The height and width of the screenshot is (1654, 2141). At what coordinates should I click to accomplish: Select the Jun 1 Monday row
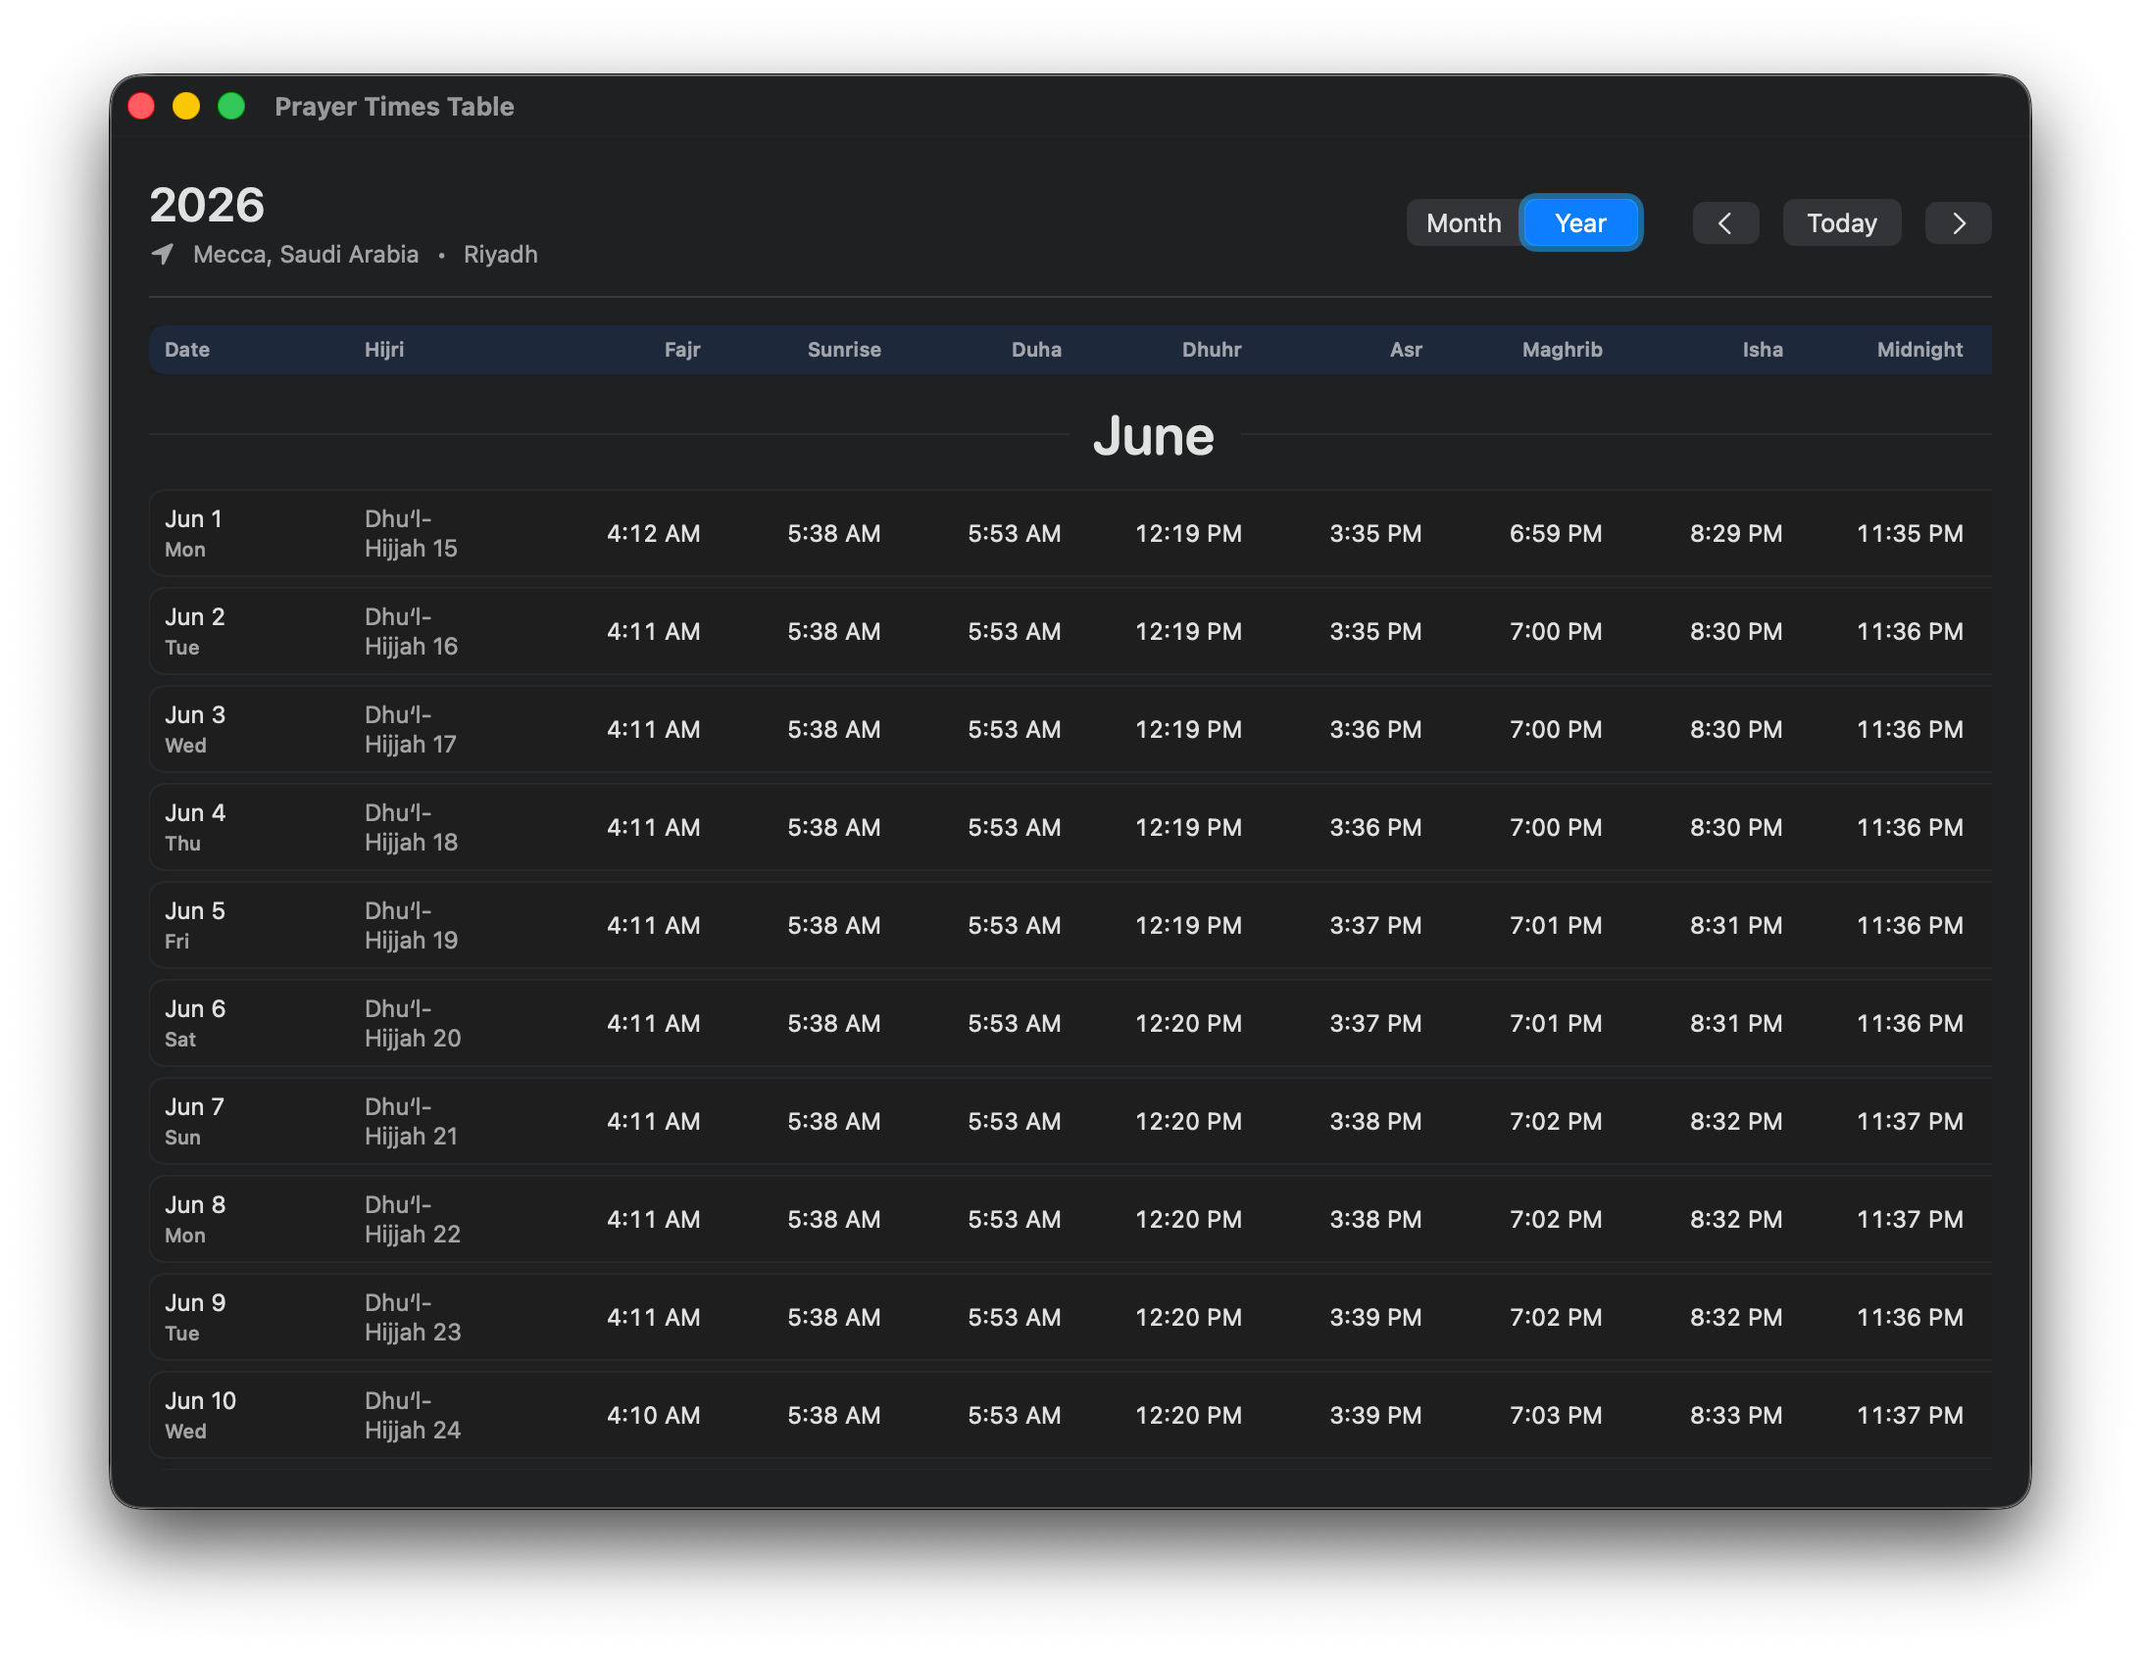(1070, 533)
